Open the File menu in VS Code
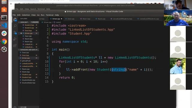This screenshot has height=108, width=192. coord(14,15)
